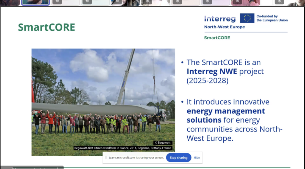Viewport: 305px width, 169px height.
Task: Click the muted mic icon right of highlighted tile
Action: point(57,2)
